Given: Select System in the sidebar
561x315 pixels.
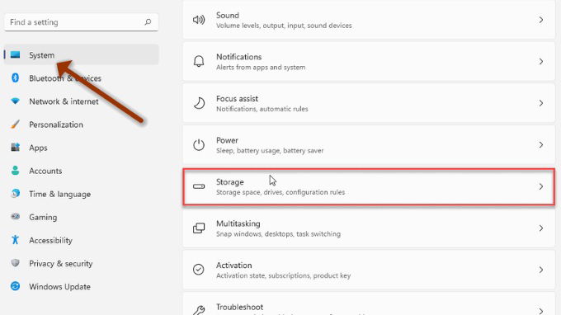Looking at the screenshot, I should pyautogui.click(x=81, y=54).
